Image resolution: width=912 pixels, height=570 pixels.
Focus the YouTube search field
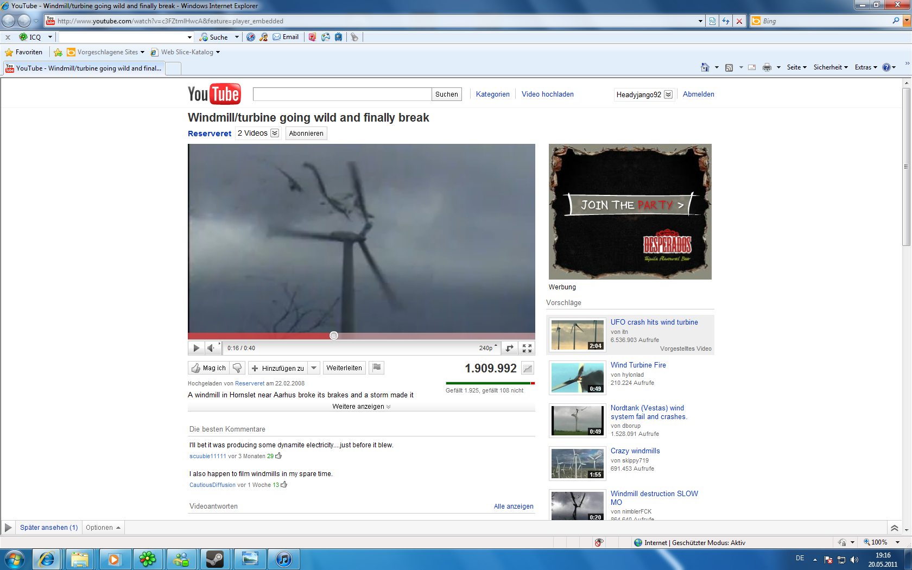[x=342, y=94]
